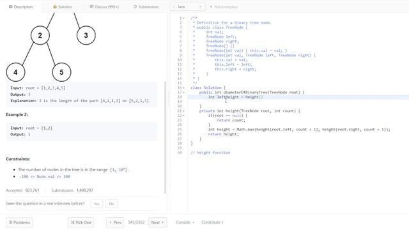Image resolution: width=409 pixels, height=230 pixels.
Task: Answer No to the interview question
Action: 111,204
